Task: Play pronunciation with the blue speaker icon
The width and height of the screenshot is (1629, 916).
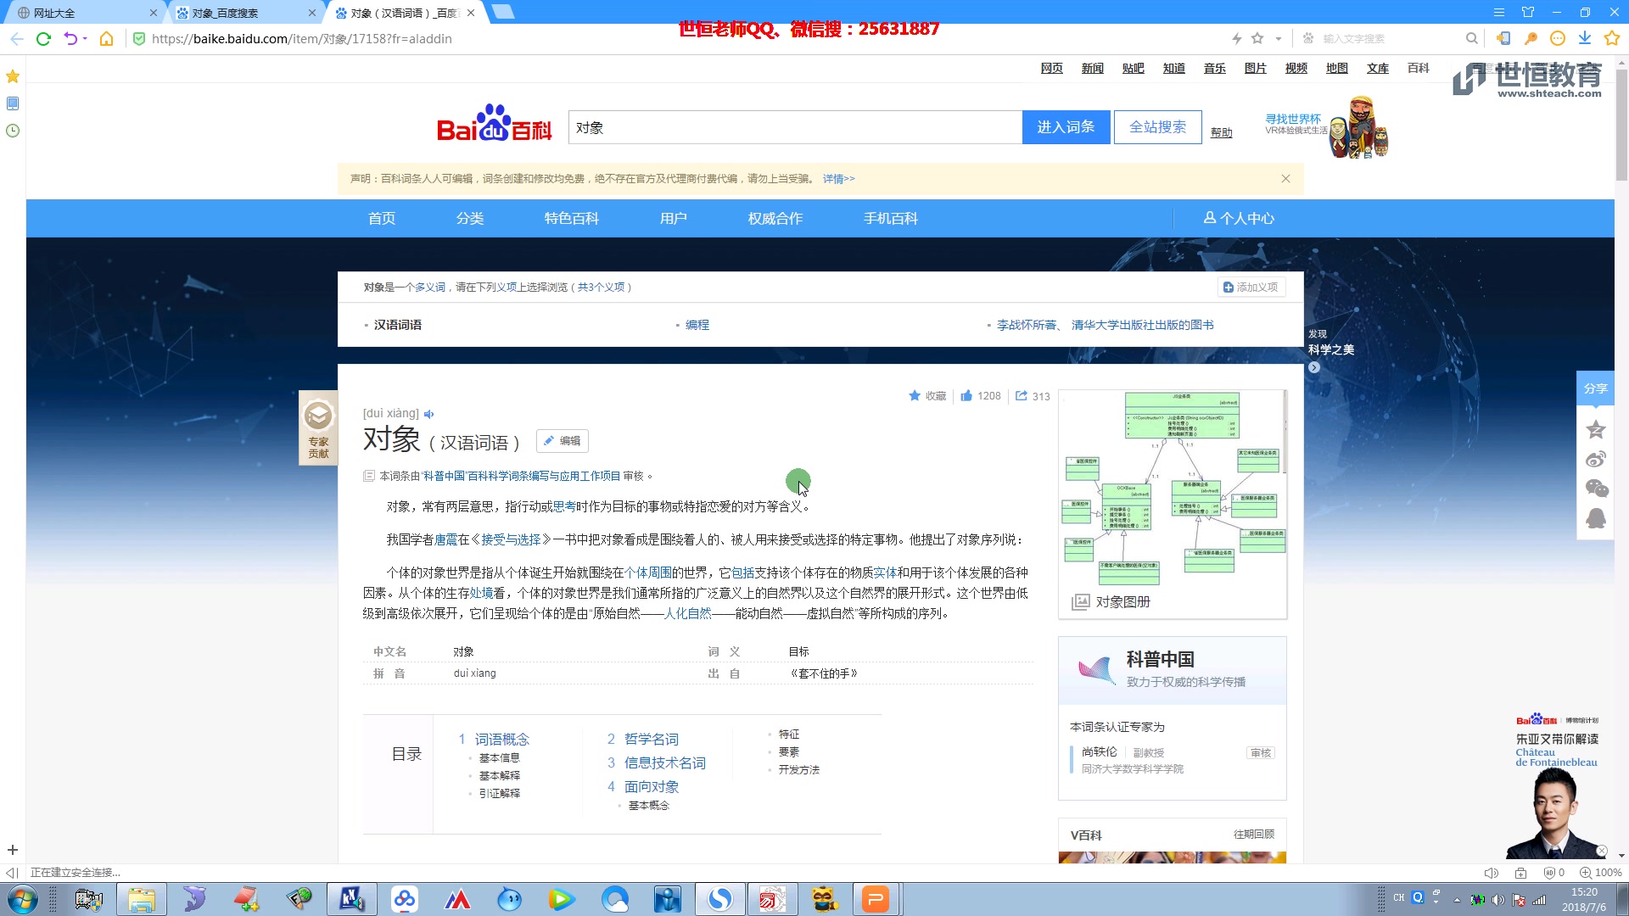Action: (x=429, y=414)
